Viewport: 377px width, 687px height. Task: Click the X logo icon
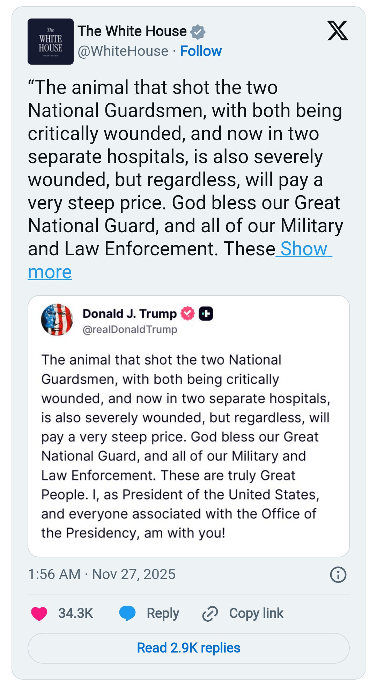coord(338,31)
